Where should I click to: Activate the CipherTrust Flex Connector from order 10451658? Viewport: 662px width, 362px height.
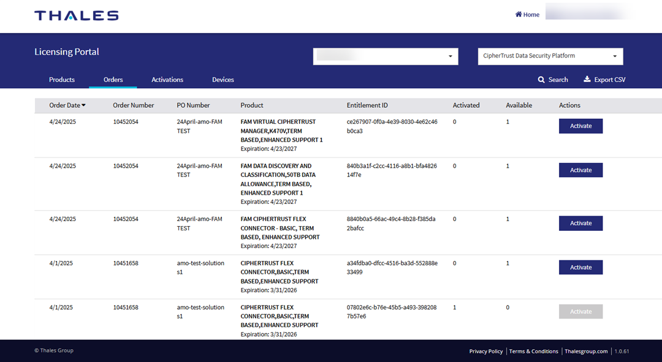[580, 267]
